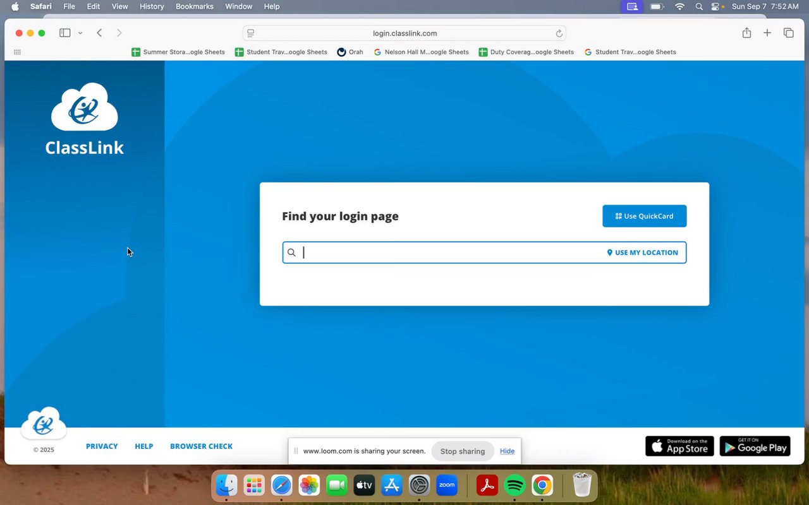809x505 pixels.
Task: Click the page reader icon in address bar
Action: (251, 33)
